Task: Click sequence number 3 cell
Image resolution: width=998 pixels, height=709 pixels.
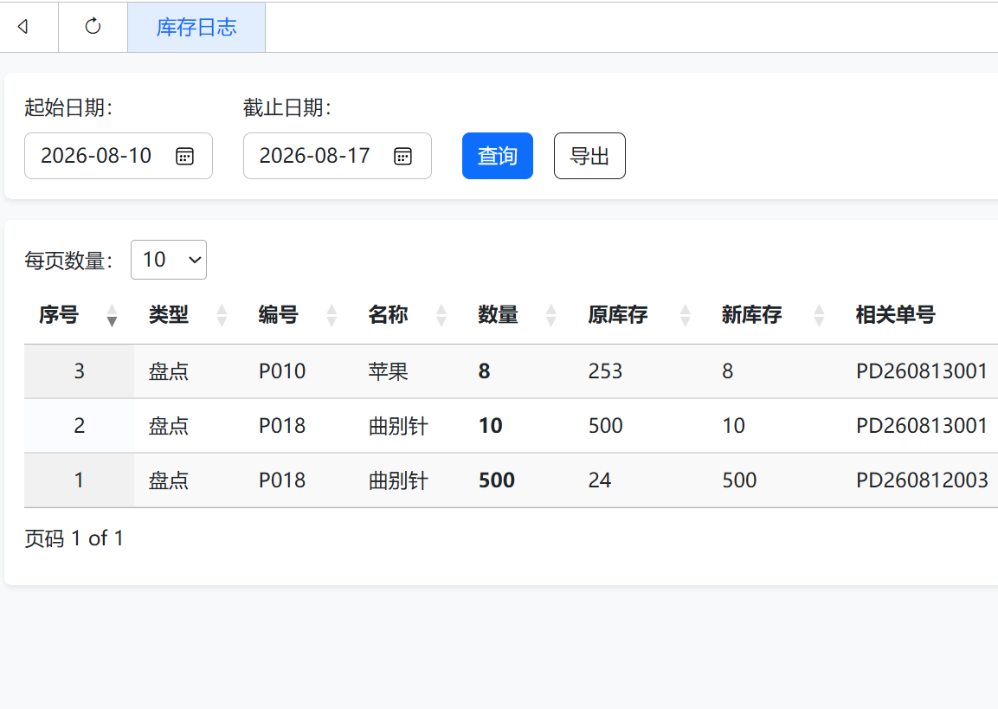Action: point(79,371)
